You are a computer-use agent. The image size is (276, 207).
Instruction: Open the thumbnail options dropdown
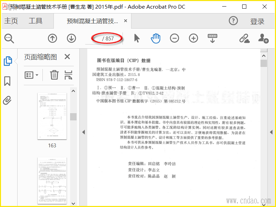point(31,75)
